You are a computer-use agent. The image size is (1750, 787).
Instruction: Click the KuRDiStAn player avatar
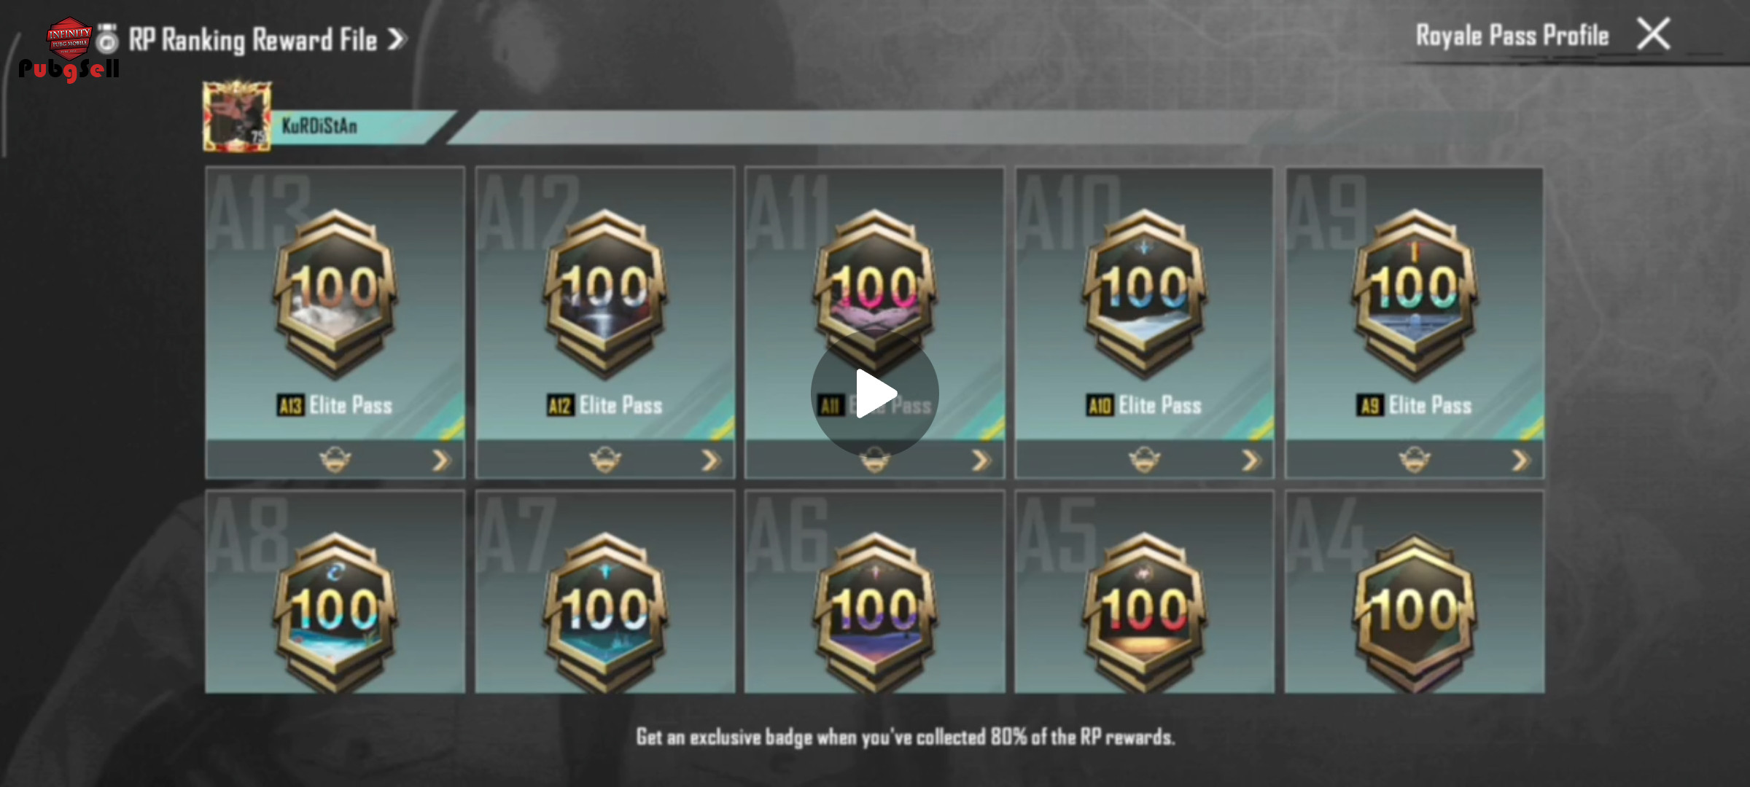237,117
